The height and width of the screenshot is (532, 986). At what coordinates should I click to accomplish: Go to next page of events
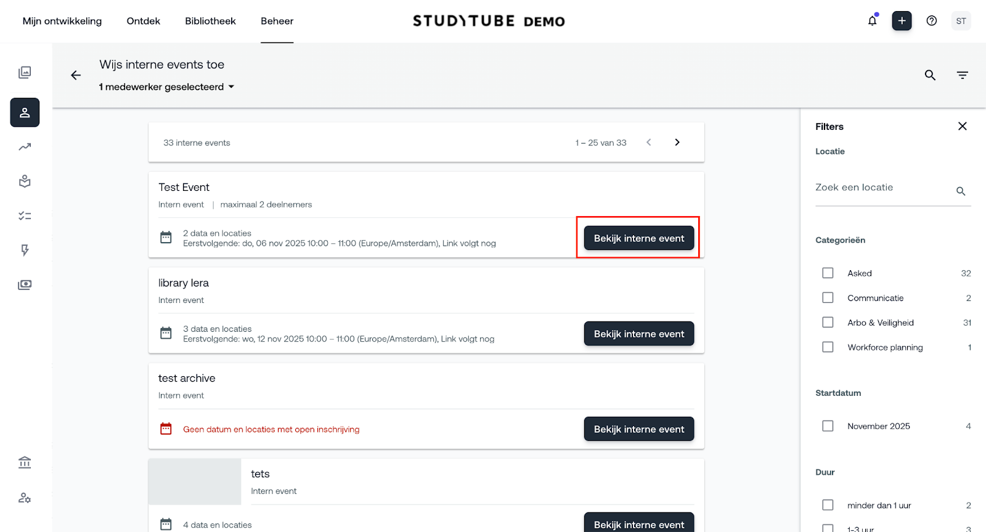click(677, 142)
